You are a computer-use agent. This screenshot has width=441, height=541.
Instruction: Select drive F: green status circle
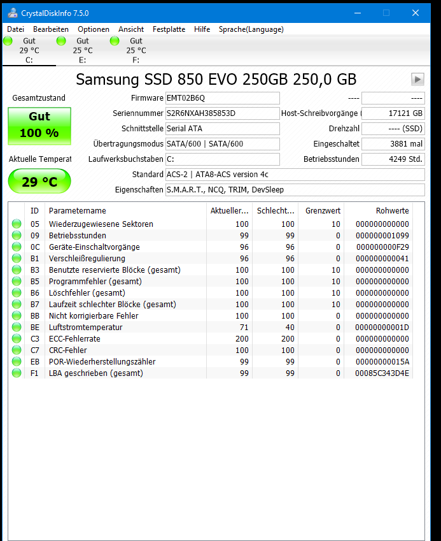(x=115, y=41)
